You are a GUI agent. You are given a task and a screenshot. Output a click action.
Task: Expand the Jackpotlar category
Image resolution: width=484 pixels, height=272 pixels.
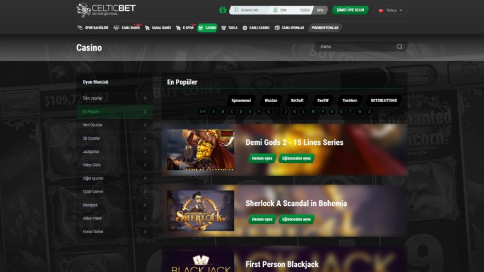click(115, 152)
